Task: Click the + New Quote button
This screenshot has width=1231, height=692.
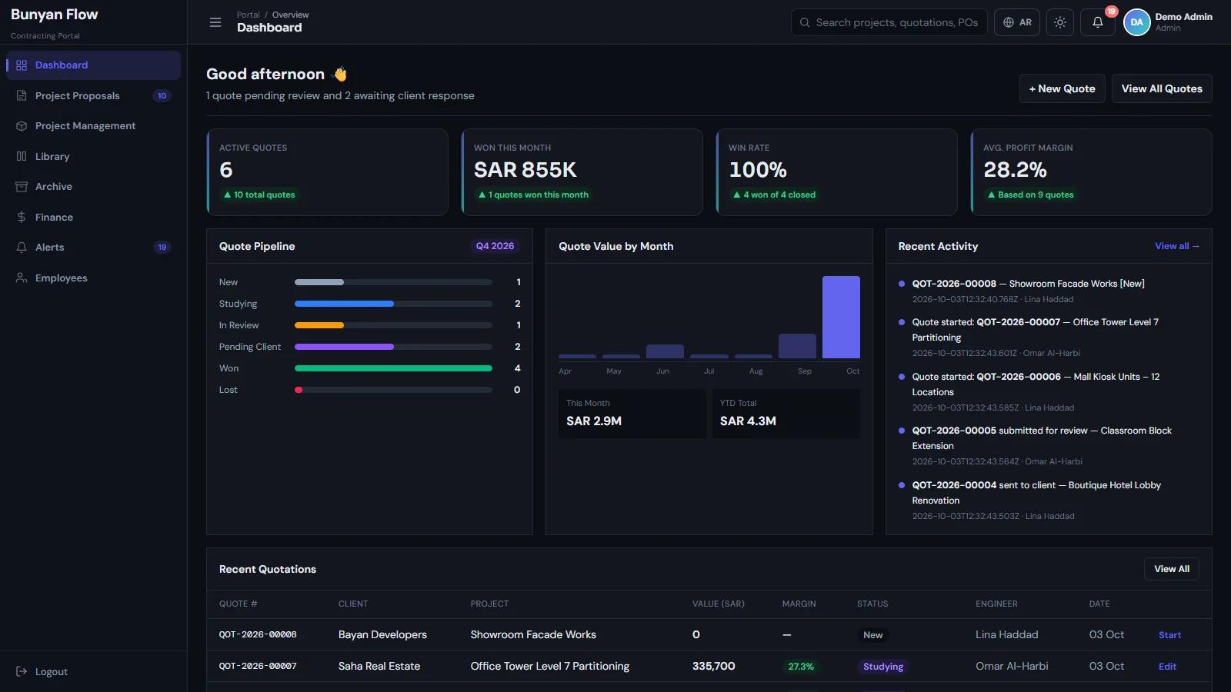Action: (1063, 88)
